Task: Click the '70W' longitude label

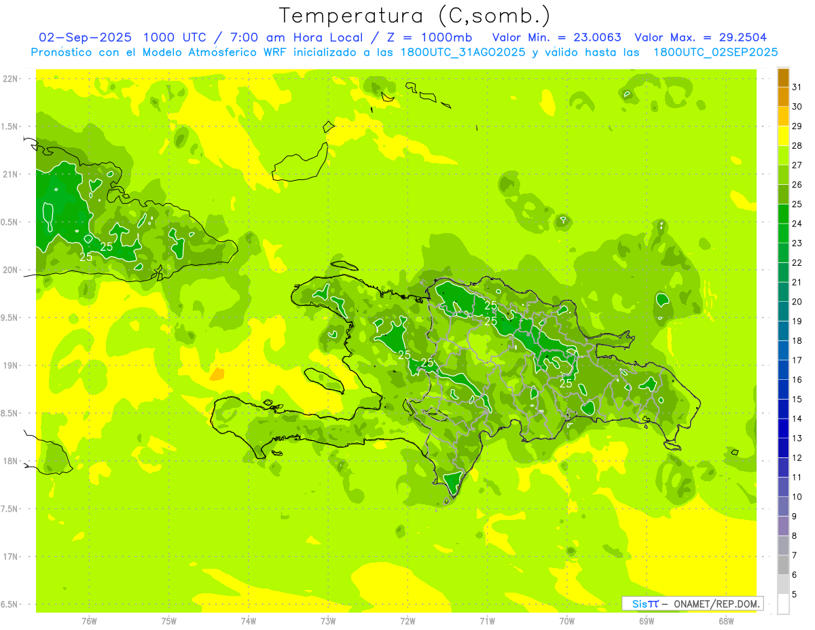Action: [567, 621]
